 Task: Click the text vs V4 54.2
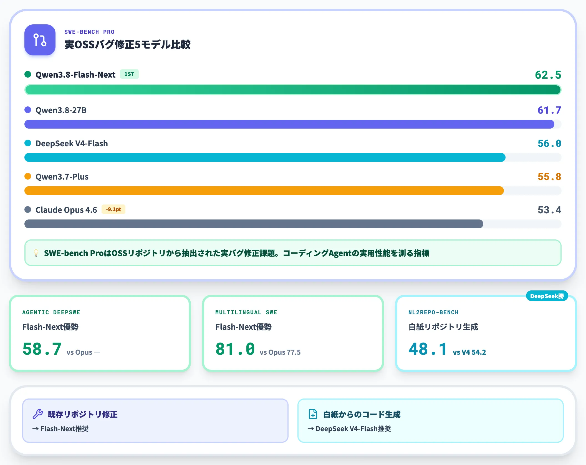coord(469,352)
